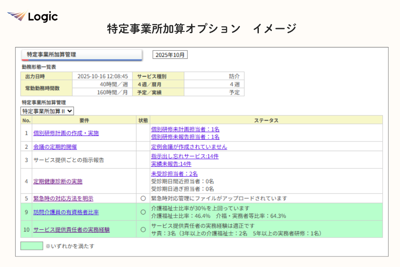Viewport: 400px width, 267px height.
Task: Open 緊急時の対応方法を明示 link
Action: [x=63, y=199]
